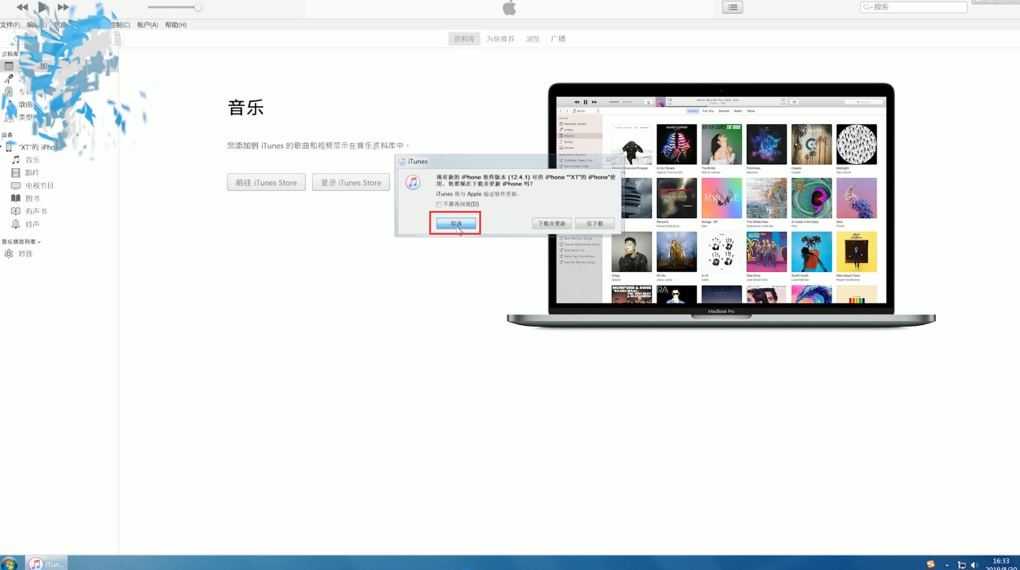Select 歌曲 in the library sidebar

26,104
